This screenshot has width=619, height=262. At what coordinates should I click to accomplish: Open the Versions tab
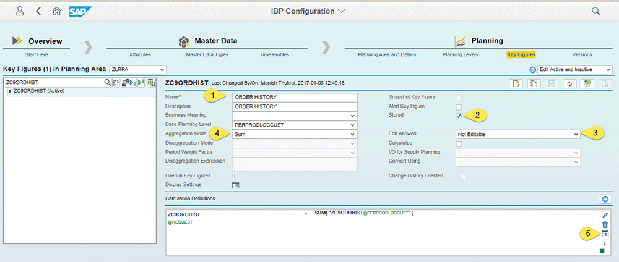tap(582, 55)
